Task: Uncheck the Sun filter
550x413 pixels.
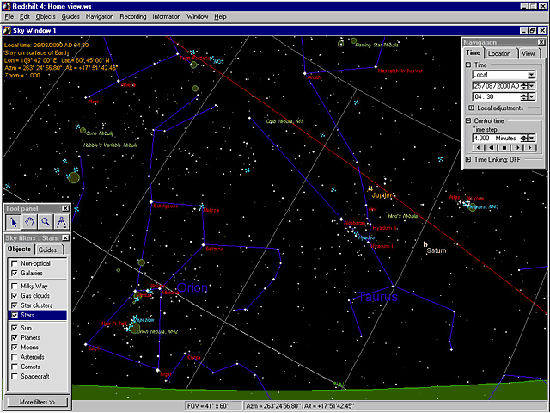Action: [15, 328]
